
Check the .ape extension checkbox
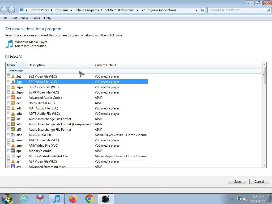tap(8, 151)
